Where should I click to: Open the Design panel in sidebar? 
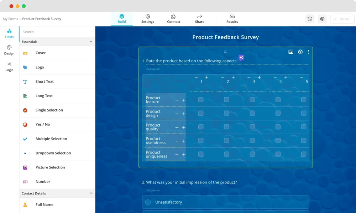[9, 50]
